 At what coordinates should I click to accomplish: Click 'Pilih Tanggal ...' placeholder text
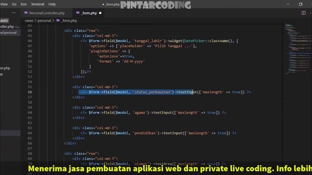click(173, 46)
